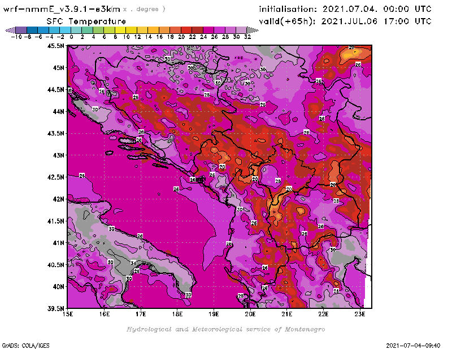452x349 pixels.
Task: Click the '41N' latitude label
Action: tap(58, 243)
